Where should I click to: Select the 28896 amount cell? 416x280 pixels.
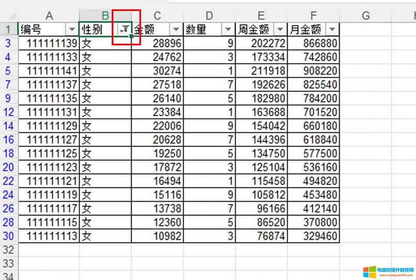pos(157,43)
